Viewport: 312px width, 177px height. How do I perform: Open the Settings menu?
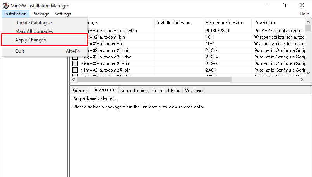(63, 14)
